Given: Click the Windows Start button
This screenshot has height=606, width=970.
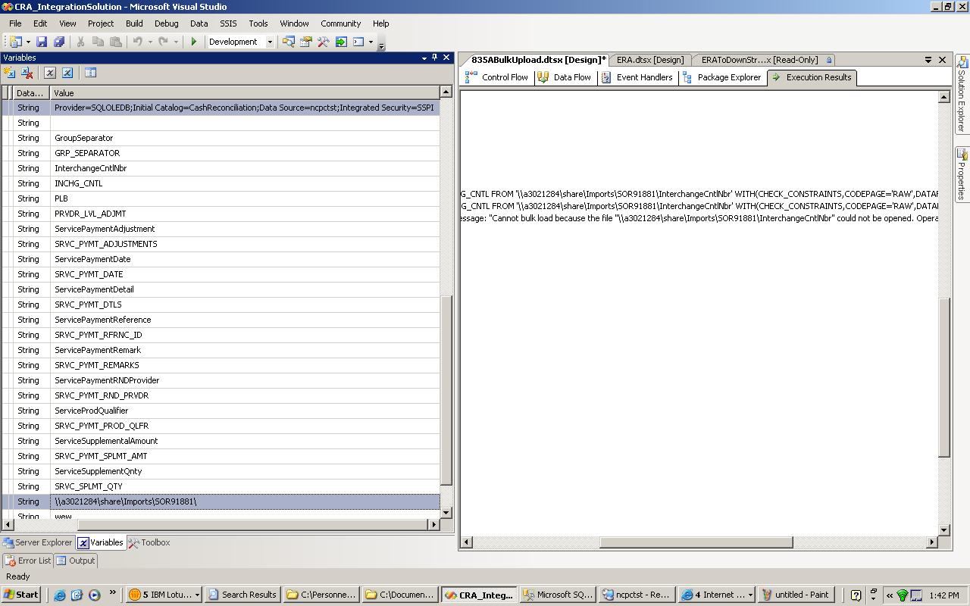Looking at the screenshot, I should [20, 595].
